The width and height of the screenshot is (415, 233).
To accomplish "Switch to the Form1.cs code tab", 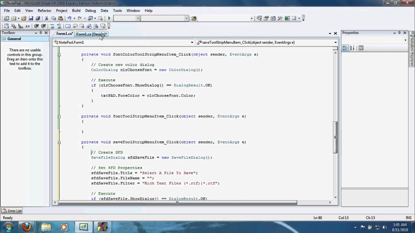I will [x=65, y=34].
